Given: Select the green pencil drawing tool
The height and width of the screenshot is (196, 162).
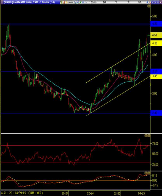Looking at the screenshot, I should pyautogui.click(x=80, y=2).
